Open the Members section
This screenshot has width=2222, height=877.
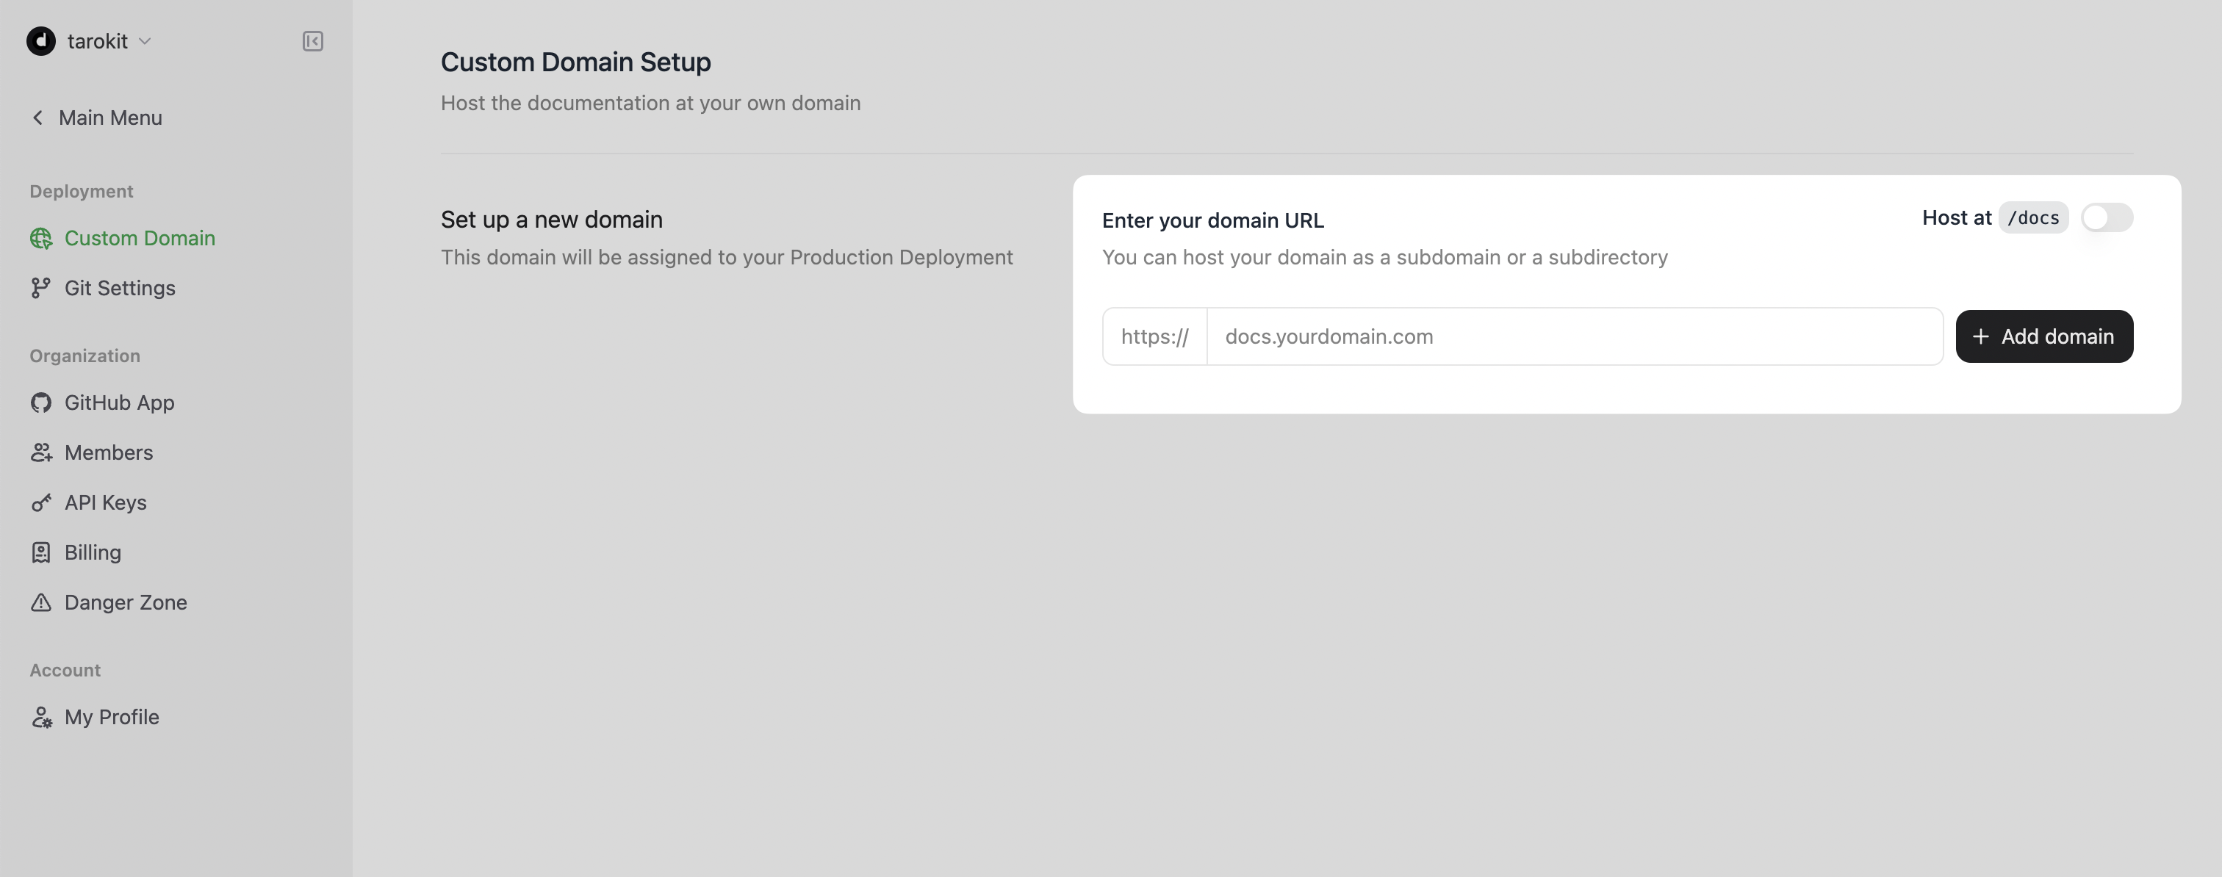click(109, 452)
